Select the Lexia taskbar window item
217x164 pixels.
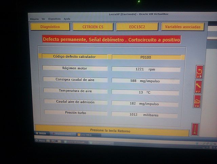(88, 135)
